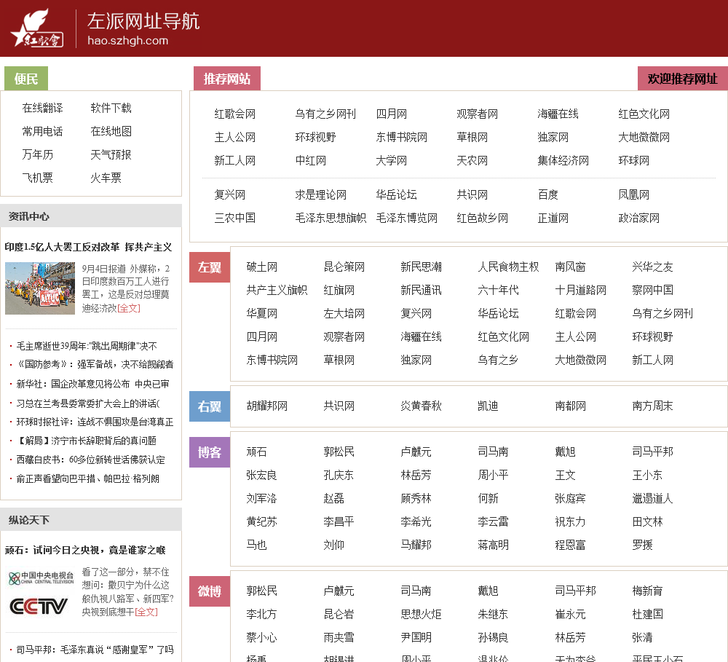Open 张宏良 blog link
Screen dimensions: 728x662
pyautogui.click(x=261, y=476)
